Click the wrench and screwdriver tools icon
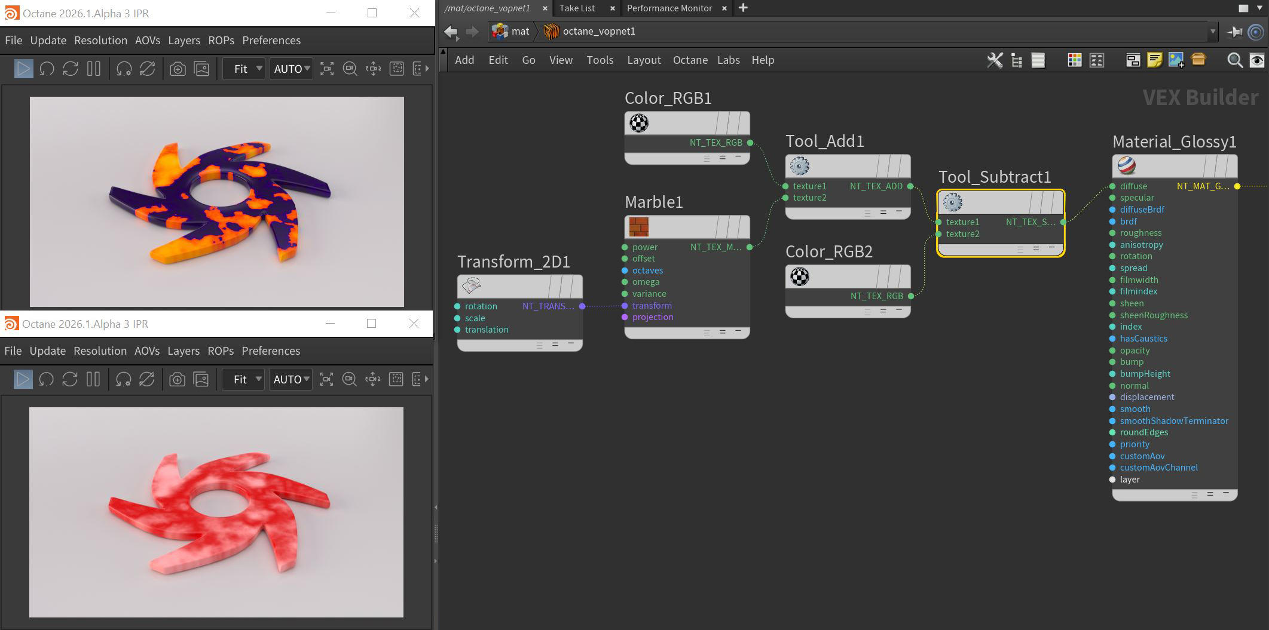Screen dimensions: 1269x630 point(995,60)
